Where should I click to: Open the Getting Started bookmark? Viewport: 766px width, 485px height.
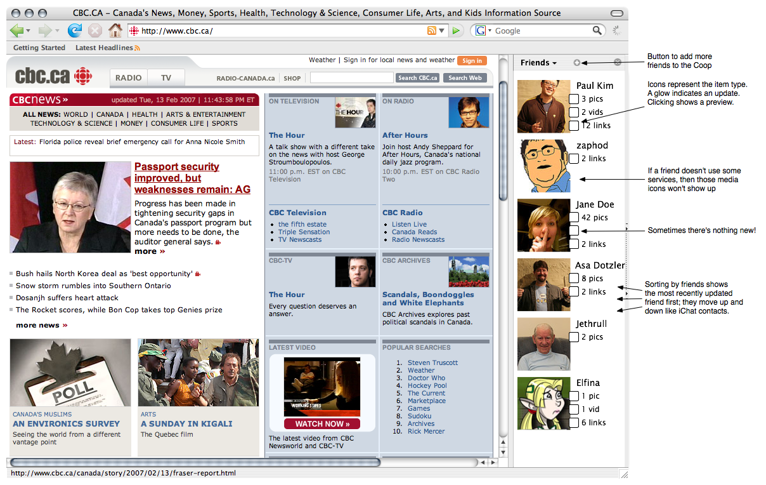pyautogui.click(x=39, y=48)
